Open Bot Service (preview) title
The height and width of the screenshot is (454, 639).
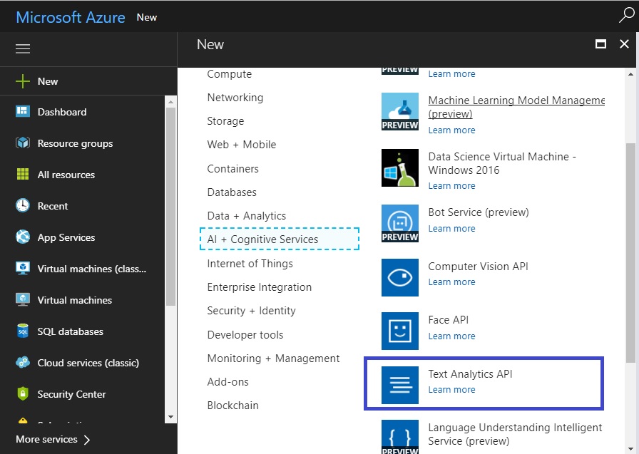point(479,212)
